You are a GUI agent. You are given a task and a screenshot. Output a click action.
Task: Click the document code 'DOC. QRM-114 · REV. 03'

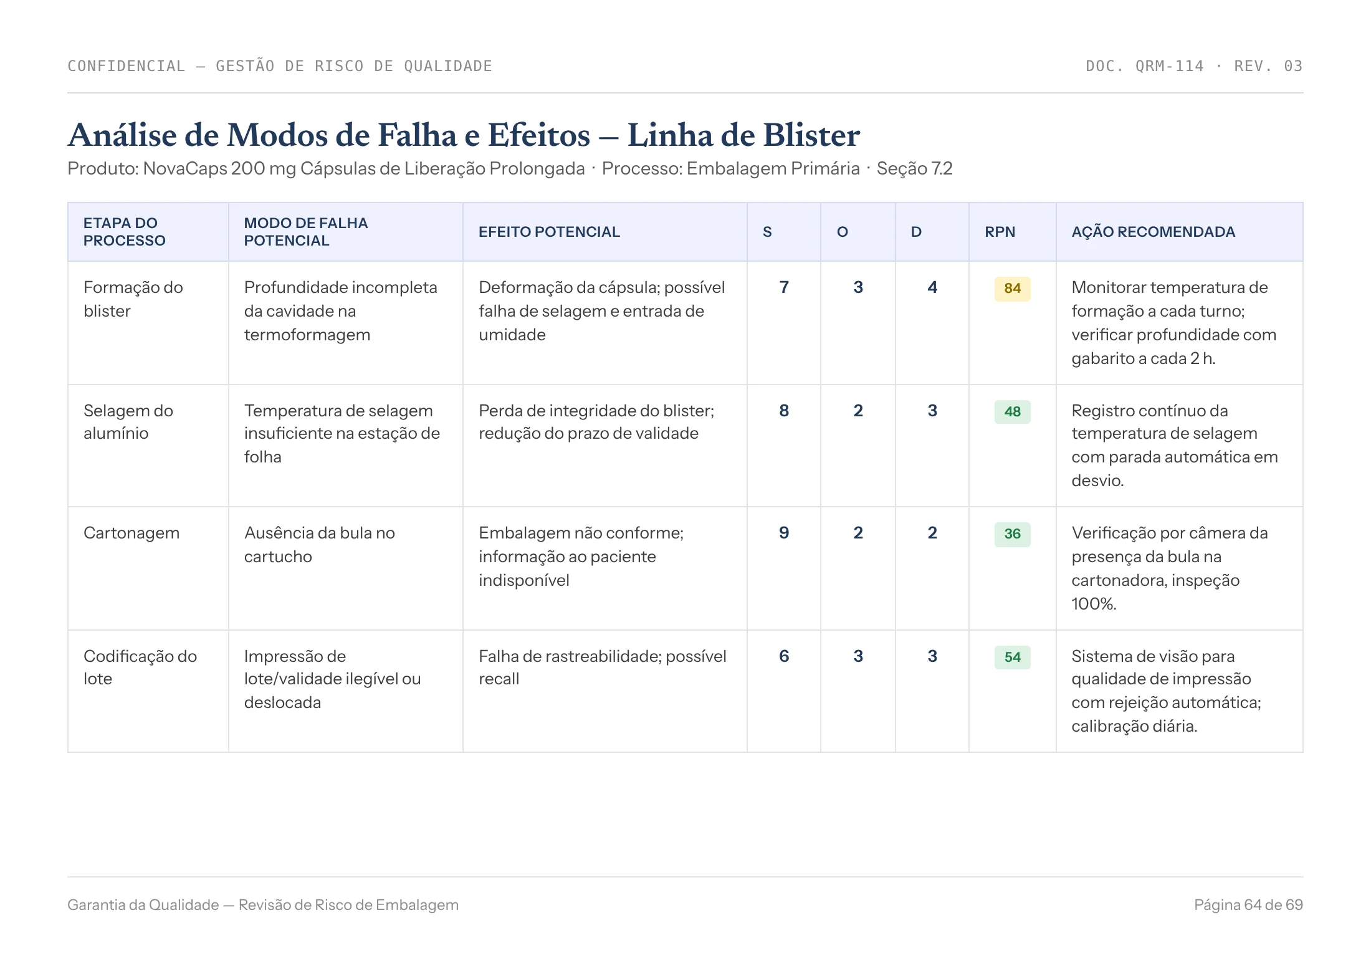tap(1194, 66)
